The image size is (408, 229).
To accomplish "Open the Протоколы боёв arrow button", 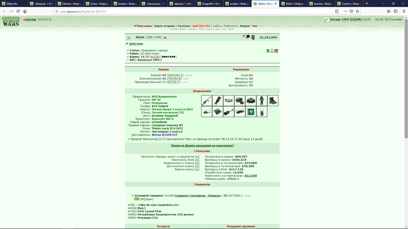I will click(x=197, y=160).
